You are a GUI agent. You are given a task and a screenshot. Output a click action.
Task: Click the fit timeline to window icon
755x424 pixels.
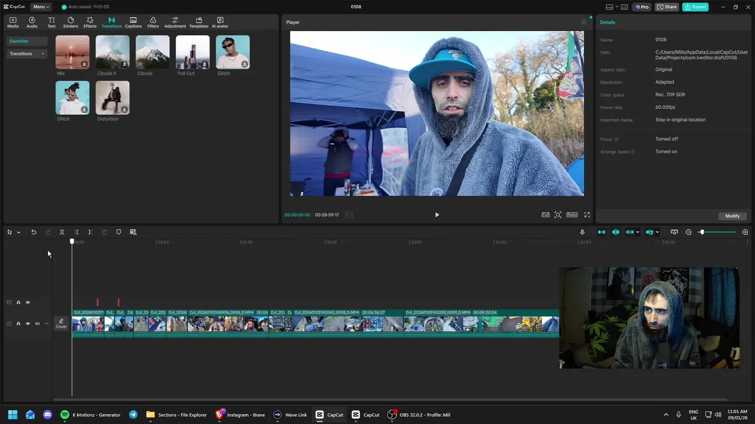point(674,232)
